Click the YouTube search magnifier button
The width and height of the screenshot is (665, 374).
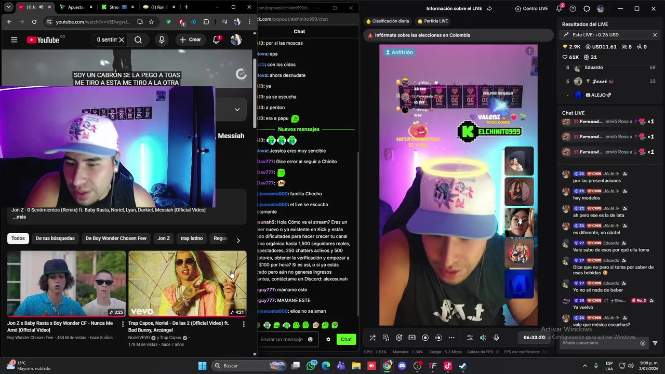(138, 40)
